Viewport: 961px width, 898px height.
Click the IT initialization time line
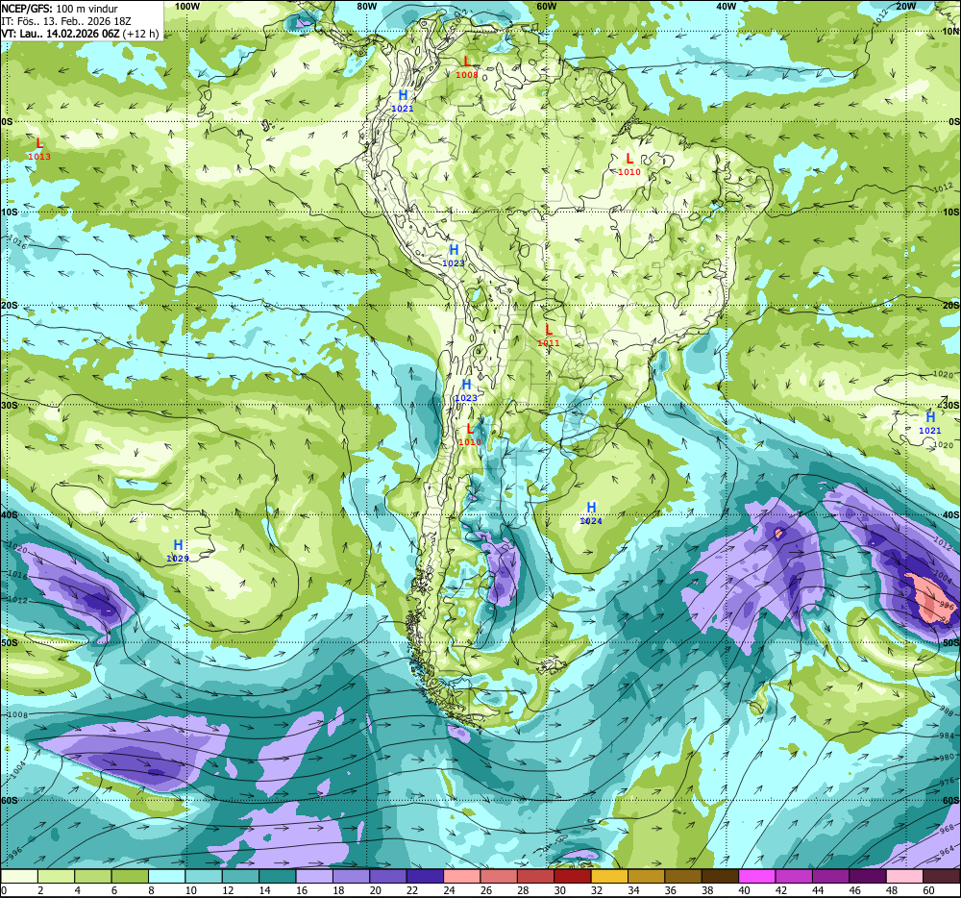tap(66, 21)
